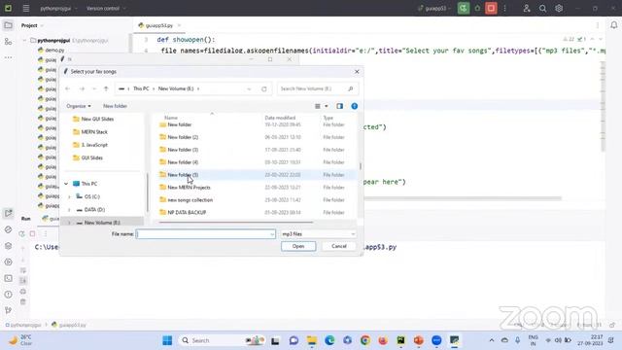The width and height of the screenshot is (622, 350).
Task: Open Code With Me user icon
Action: click(527, 8)
